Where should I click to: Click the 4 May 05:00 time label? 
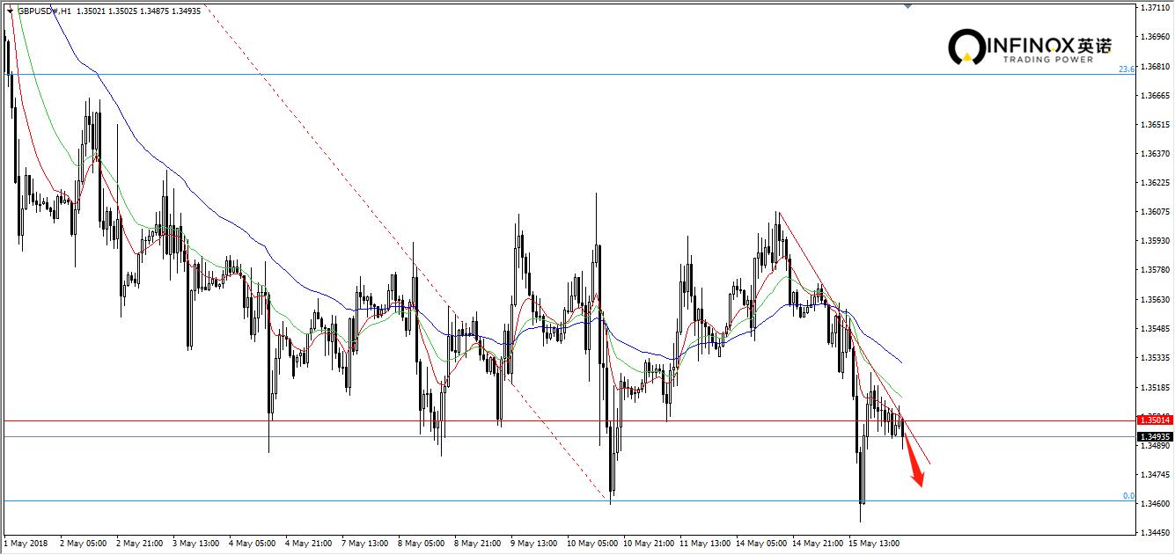[252, 544]
